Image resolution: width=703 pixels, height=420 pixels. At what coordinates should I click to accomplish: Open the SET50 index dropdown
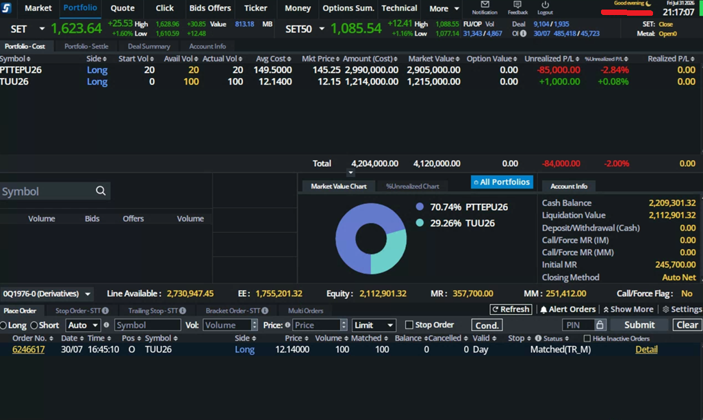322,29
